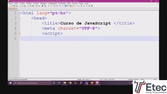Select the ex1.html document tab
The width and height of the screenshot is (167, 94).
pyautogui.click(x=12, y=9)
